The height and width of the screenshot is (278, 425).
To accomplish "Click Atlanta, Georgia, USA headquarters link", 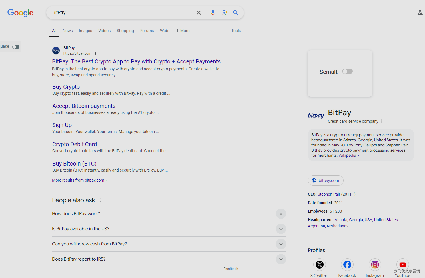I will 354,220.
